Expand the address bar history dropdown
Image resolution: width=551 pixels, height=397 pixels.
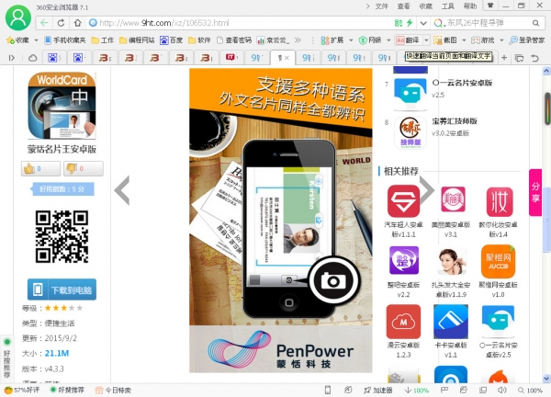pyautogui.click(x=423, y=23)
